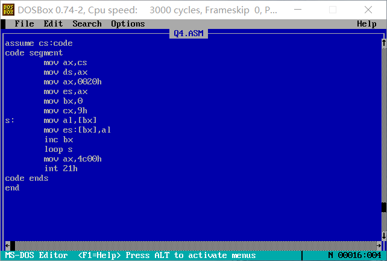Click the 'loop s' line
Image resolution: width=387 pixels, height=261 pixels.
pos(58,149)
